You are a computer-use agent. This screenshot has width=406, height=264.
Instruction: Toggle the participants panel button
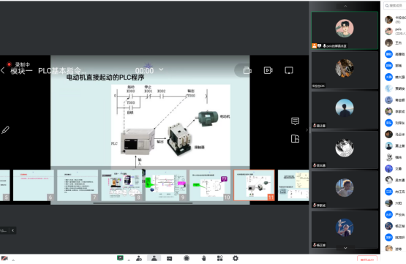(x=154, y=258)
